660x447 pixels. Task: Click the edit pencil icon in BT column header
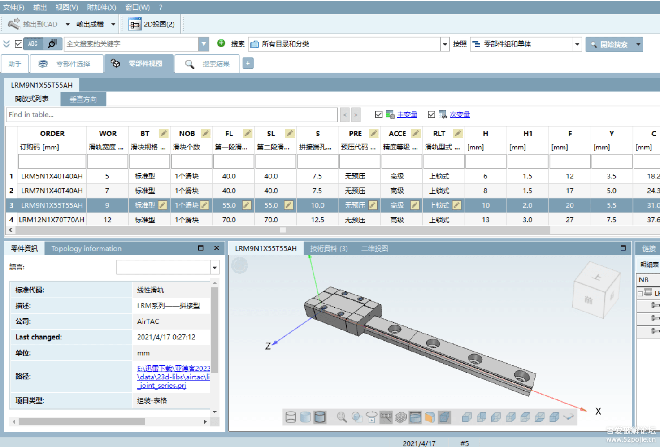[x=164, y=133]
